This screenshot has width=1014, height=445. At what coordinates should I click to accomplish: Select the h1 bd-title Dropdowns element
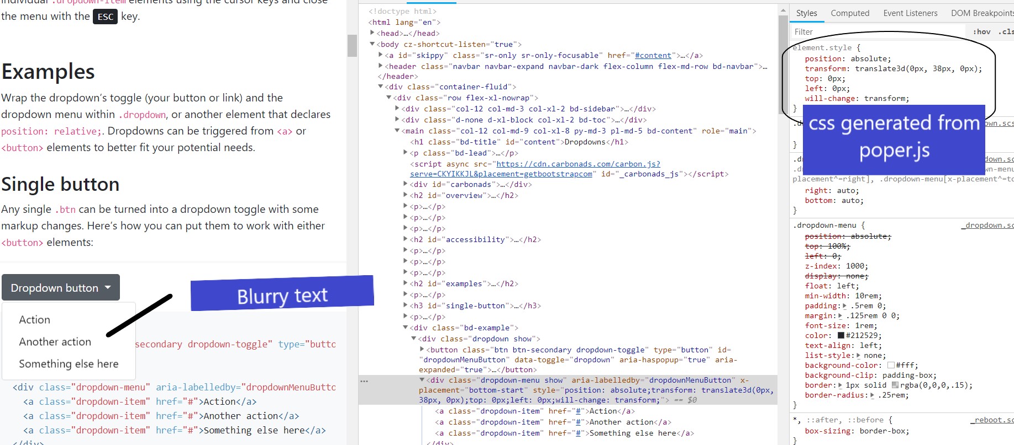pos(519,142)
